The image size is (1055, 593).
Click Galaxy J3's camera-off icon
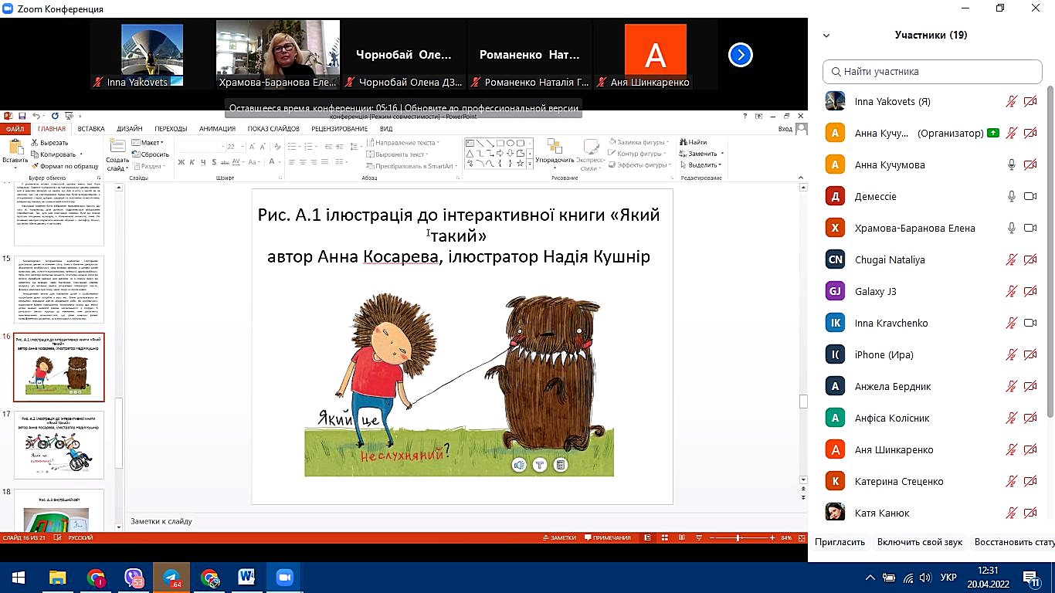tap(1030, 291)
